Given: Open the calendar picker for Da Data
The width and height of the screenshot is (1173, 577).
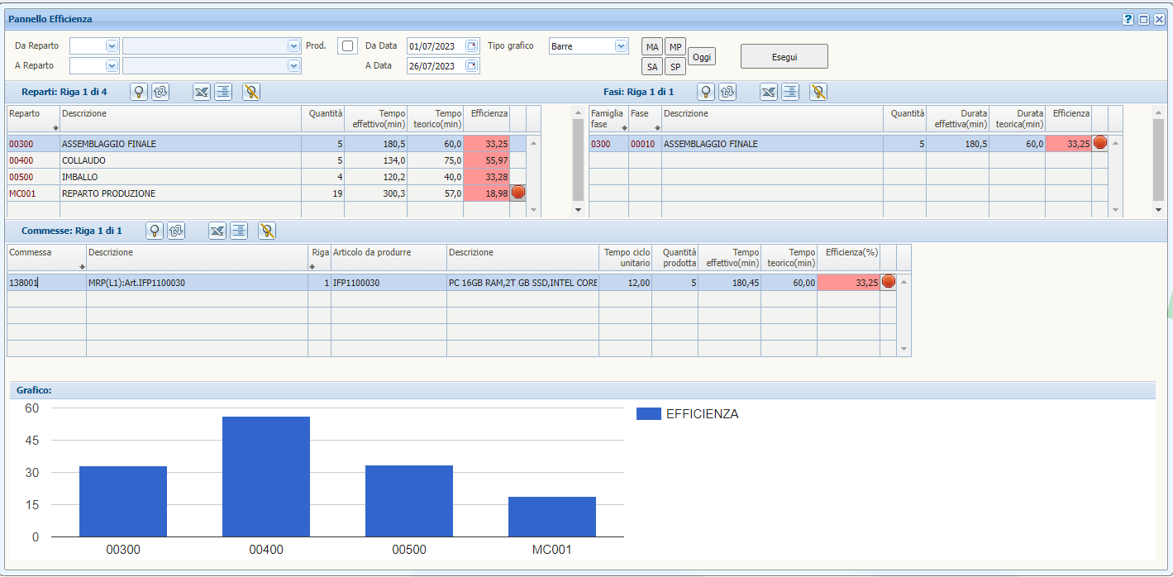Looking at the screenshot, I should click(472, 46).
